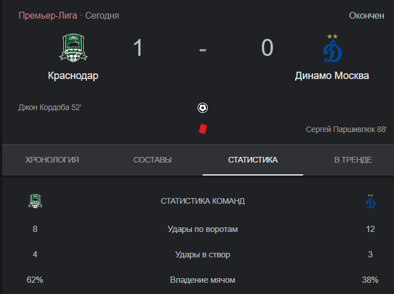Image resolution: width=394 pixels, height=294 pixels.
Task: Click the Окончен match status label
Action: (366, 16)
